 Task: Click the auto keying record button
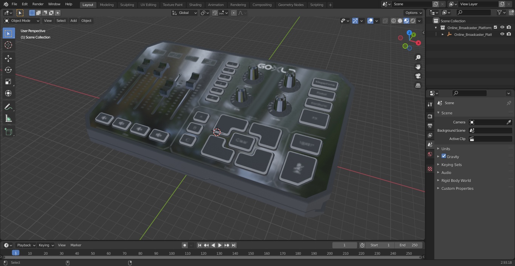pyautogui.click(x=185, y=245)
